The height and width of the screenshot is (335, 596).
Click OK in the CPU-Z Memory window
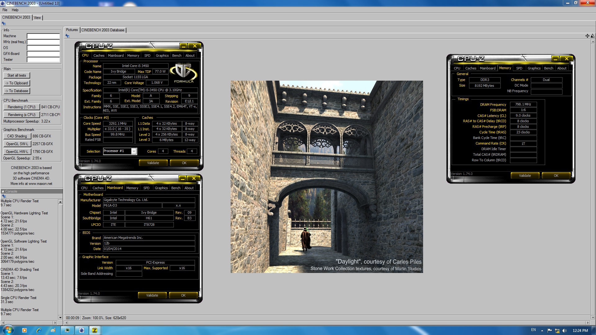click(556, 176)
